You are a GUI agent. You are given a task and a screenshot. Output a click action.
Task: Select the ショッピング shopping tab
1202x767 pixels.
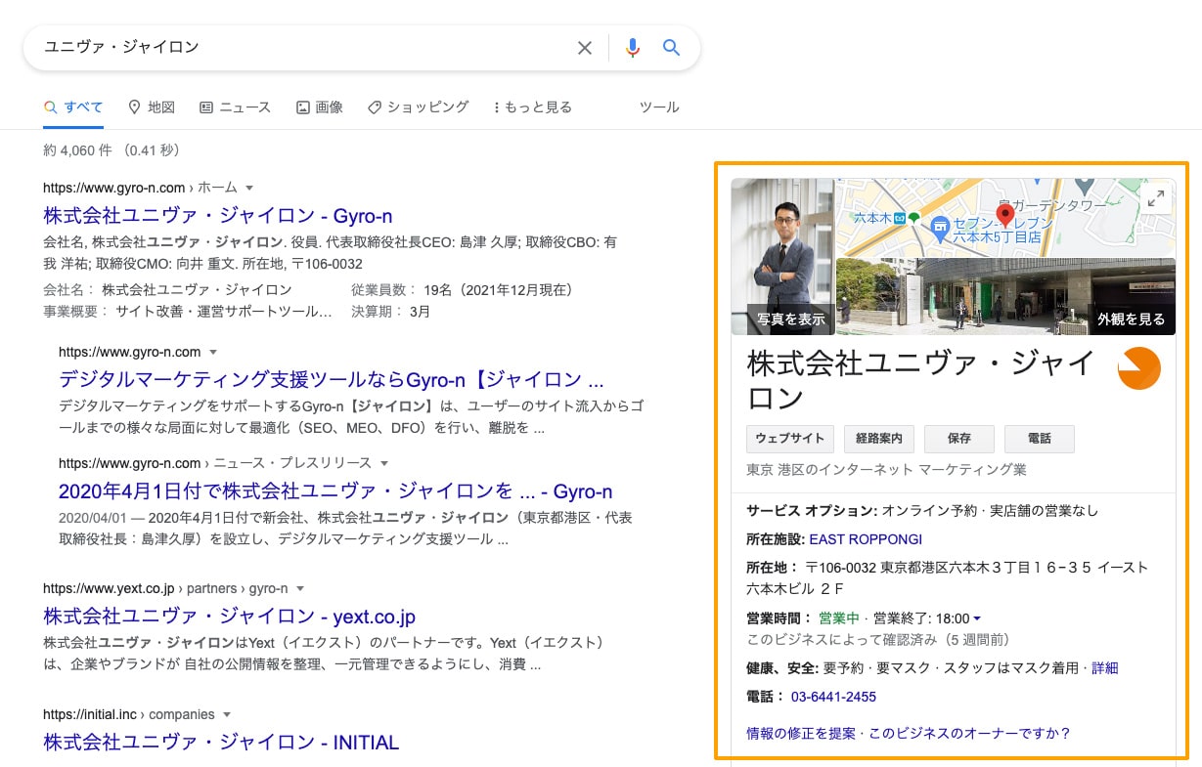coord(419,107)
